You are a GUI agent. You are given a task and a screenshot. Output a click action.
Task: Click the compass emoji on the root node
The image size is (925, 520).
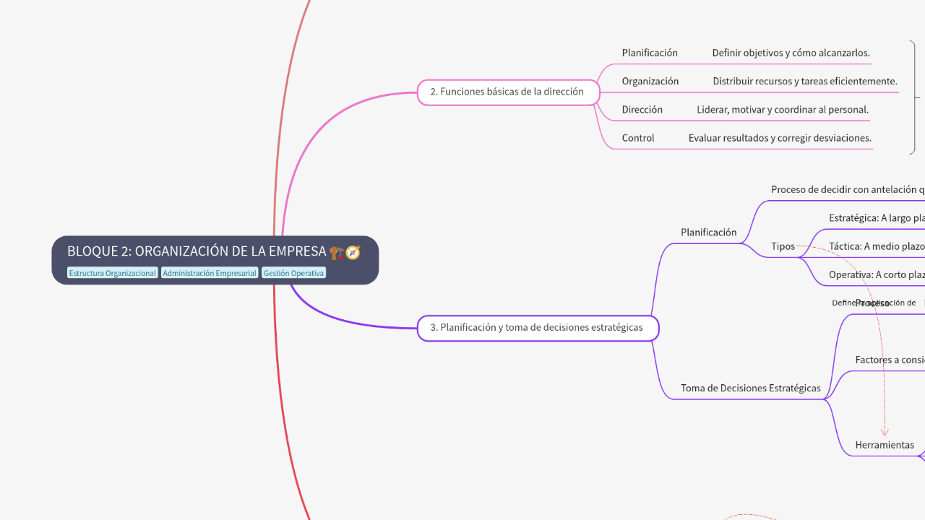pos(353,251)
